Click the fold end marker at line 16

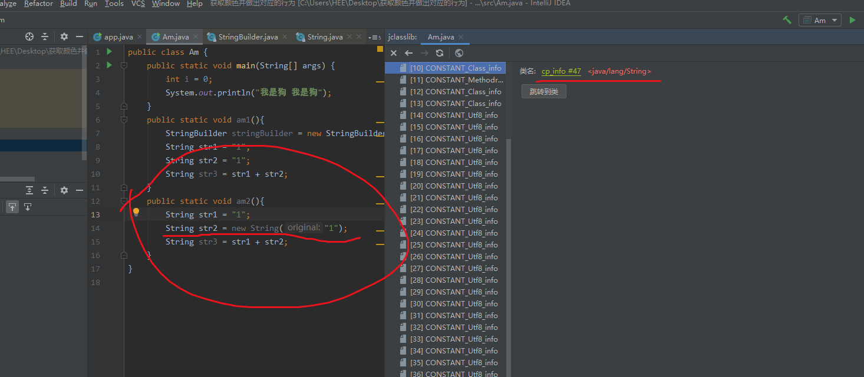pyautogui.click(x=124, y=255)
